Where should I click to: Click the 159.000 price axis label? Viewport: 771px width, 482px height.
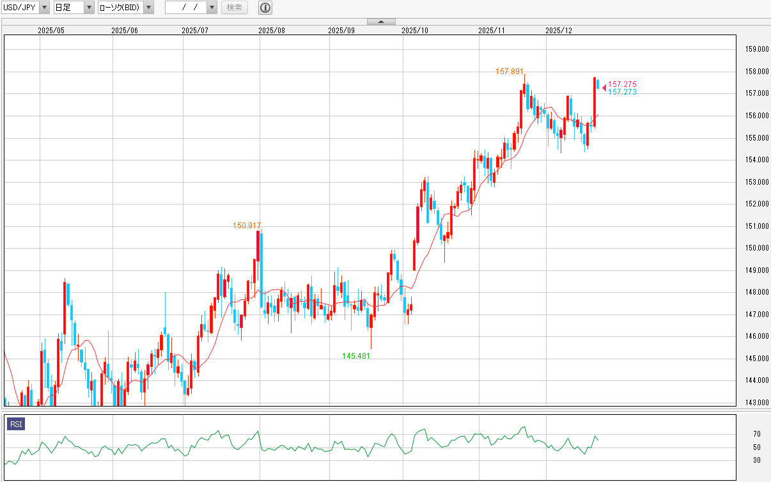(756, 49)
